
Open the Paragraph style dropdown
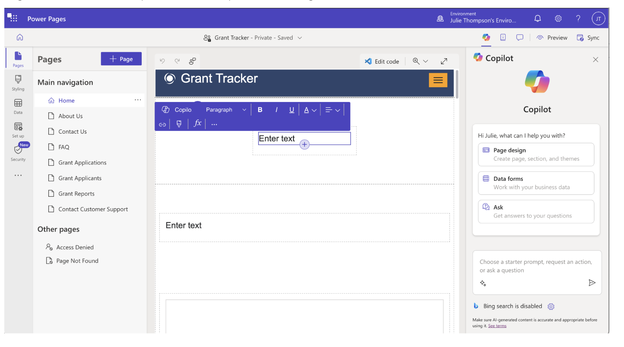(226, 110)
